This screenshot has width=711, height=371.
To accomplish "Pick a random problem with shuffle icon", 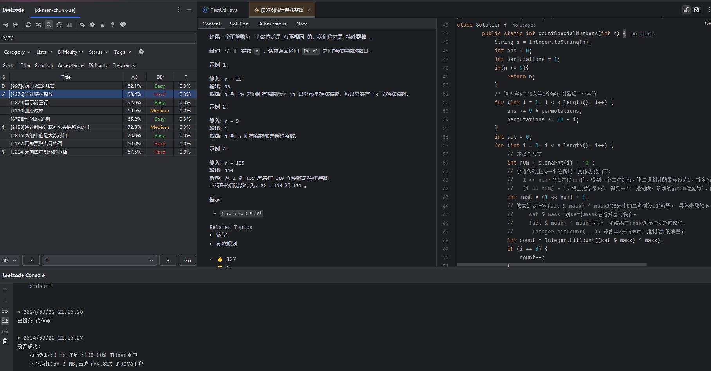I will pos(39,25).
